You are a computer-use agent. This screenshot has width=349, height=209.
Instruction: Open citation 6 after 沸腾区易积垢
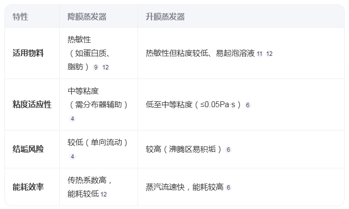[228, 150]
